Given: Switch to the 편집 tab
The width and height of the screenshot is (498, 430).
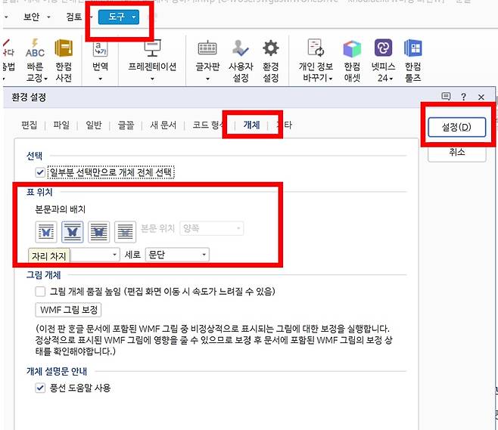Looking at the screenshot, I should point(30,125).
